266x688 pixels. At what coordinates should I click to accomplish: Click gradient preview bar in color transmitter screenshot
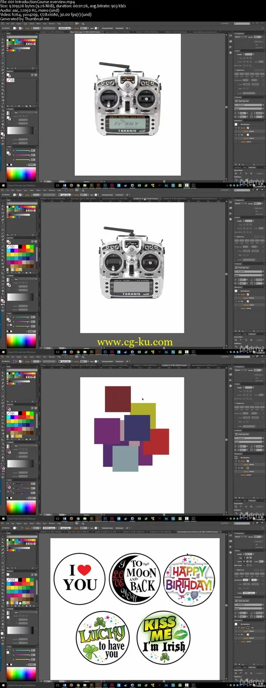[21, 131]
